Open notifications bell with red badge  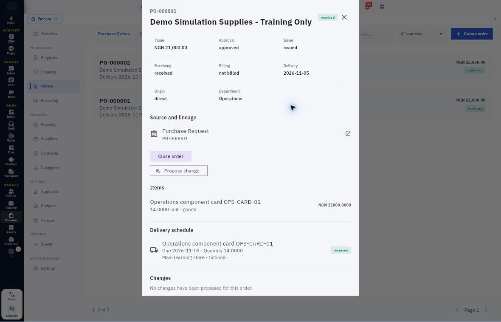tap(367, 6)
